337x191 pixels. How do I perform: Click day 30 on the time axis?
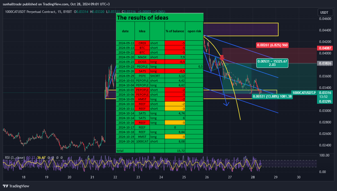298,177
